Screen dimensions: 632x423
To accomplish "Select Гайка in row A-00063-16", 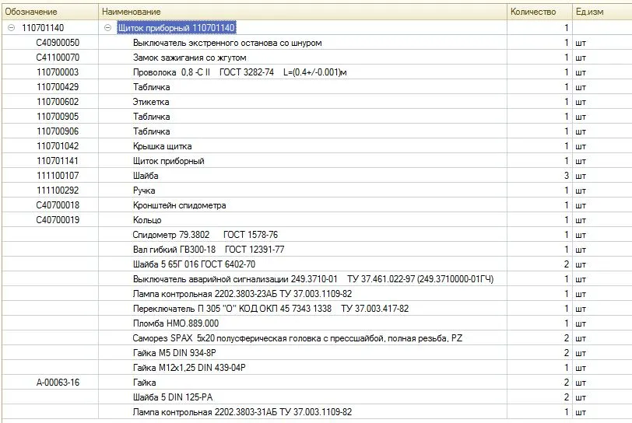I will click(x=144, y=383).
